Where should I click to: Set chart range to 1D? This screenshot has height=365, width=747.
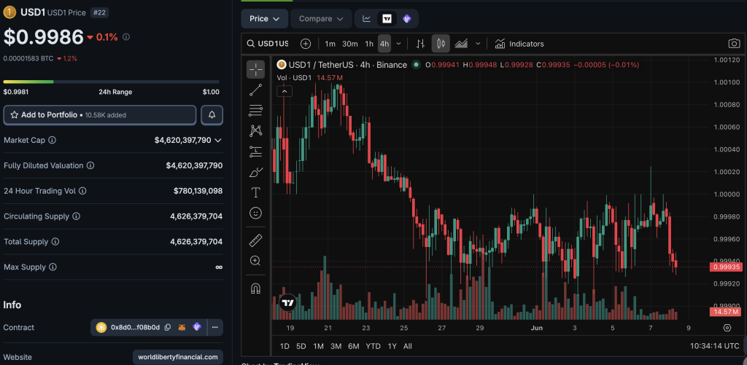(x=285, y=346)
